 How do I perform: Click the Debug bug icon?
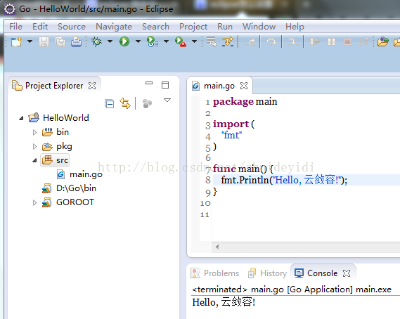click(97, 41)
